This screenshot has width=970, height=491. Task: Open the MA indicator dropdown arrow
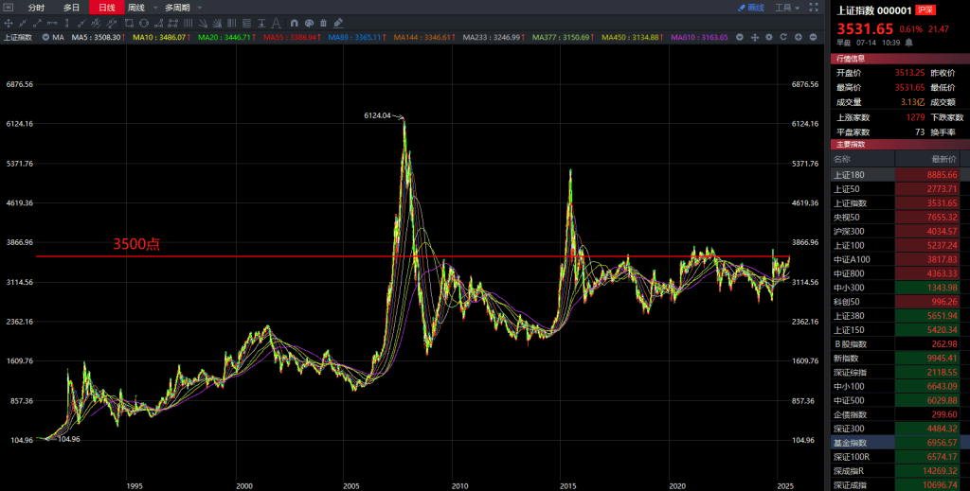45,37
